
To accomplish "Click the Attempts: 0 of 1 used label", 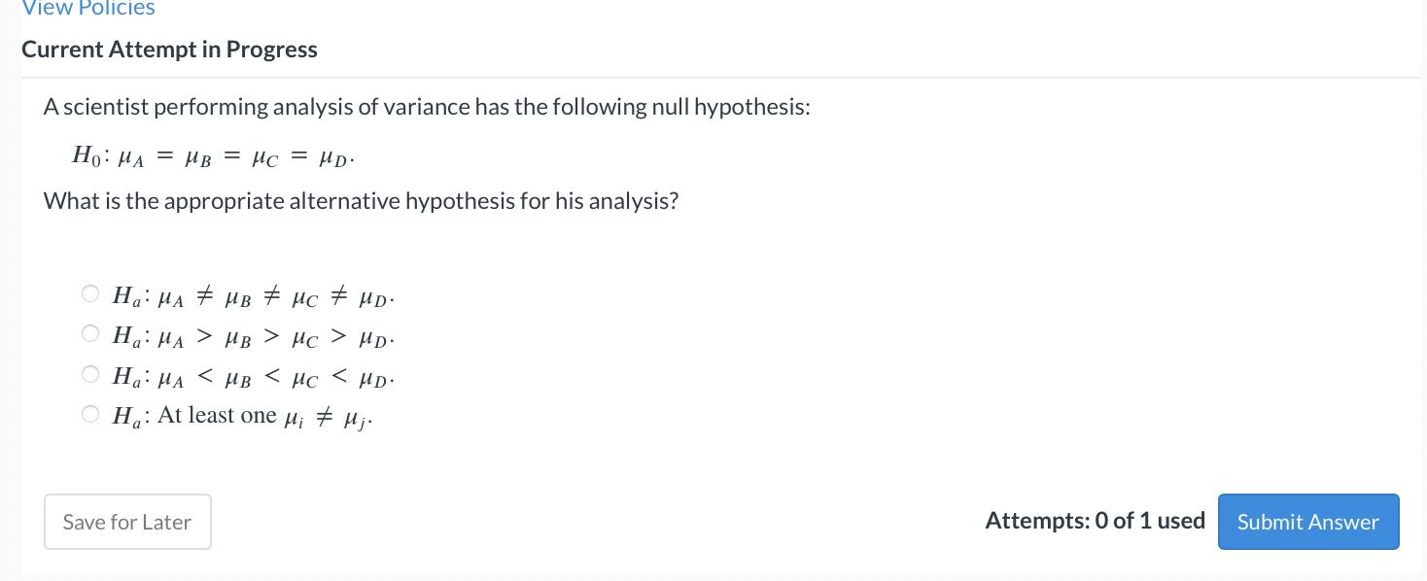I will [x=1095, y=520].
